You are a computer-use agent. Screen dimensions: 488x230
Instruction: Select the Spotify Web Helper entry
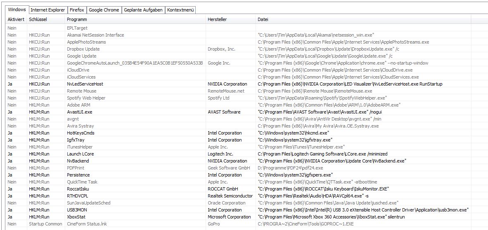(x=86, y=98)
